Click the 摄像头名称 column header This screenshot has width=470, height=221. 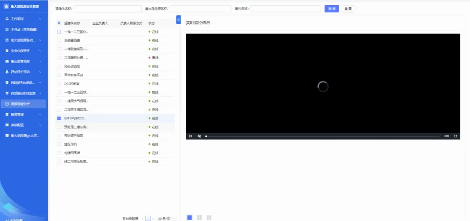coord(72,23)
